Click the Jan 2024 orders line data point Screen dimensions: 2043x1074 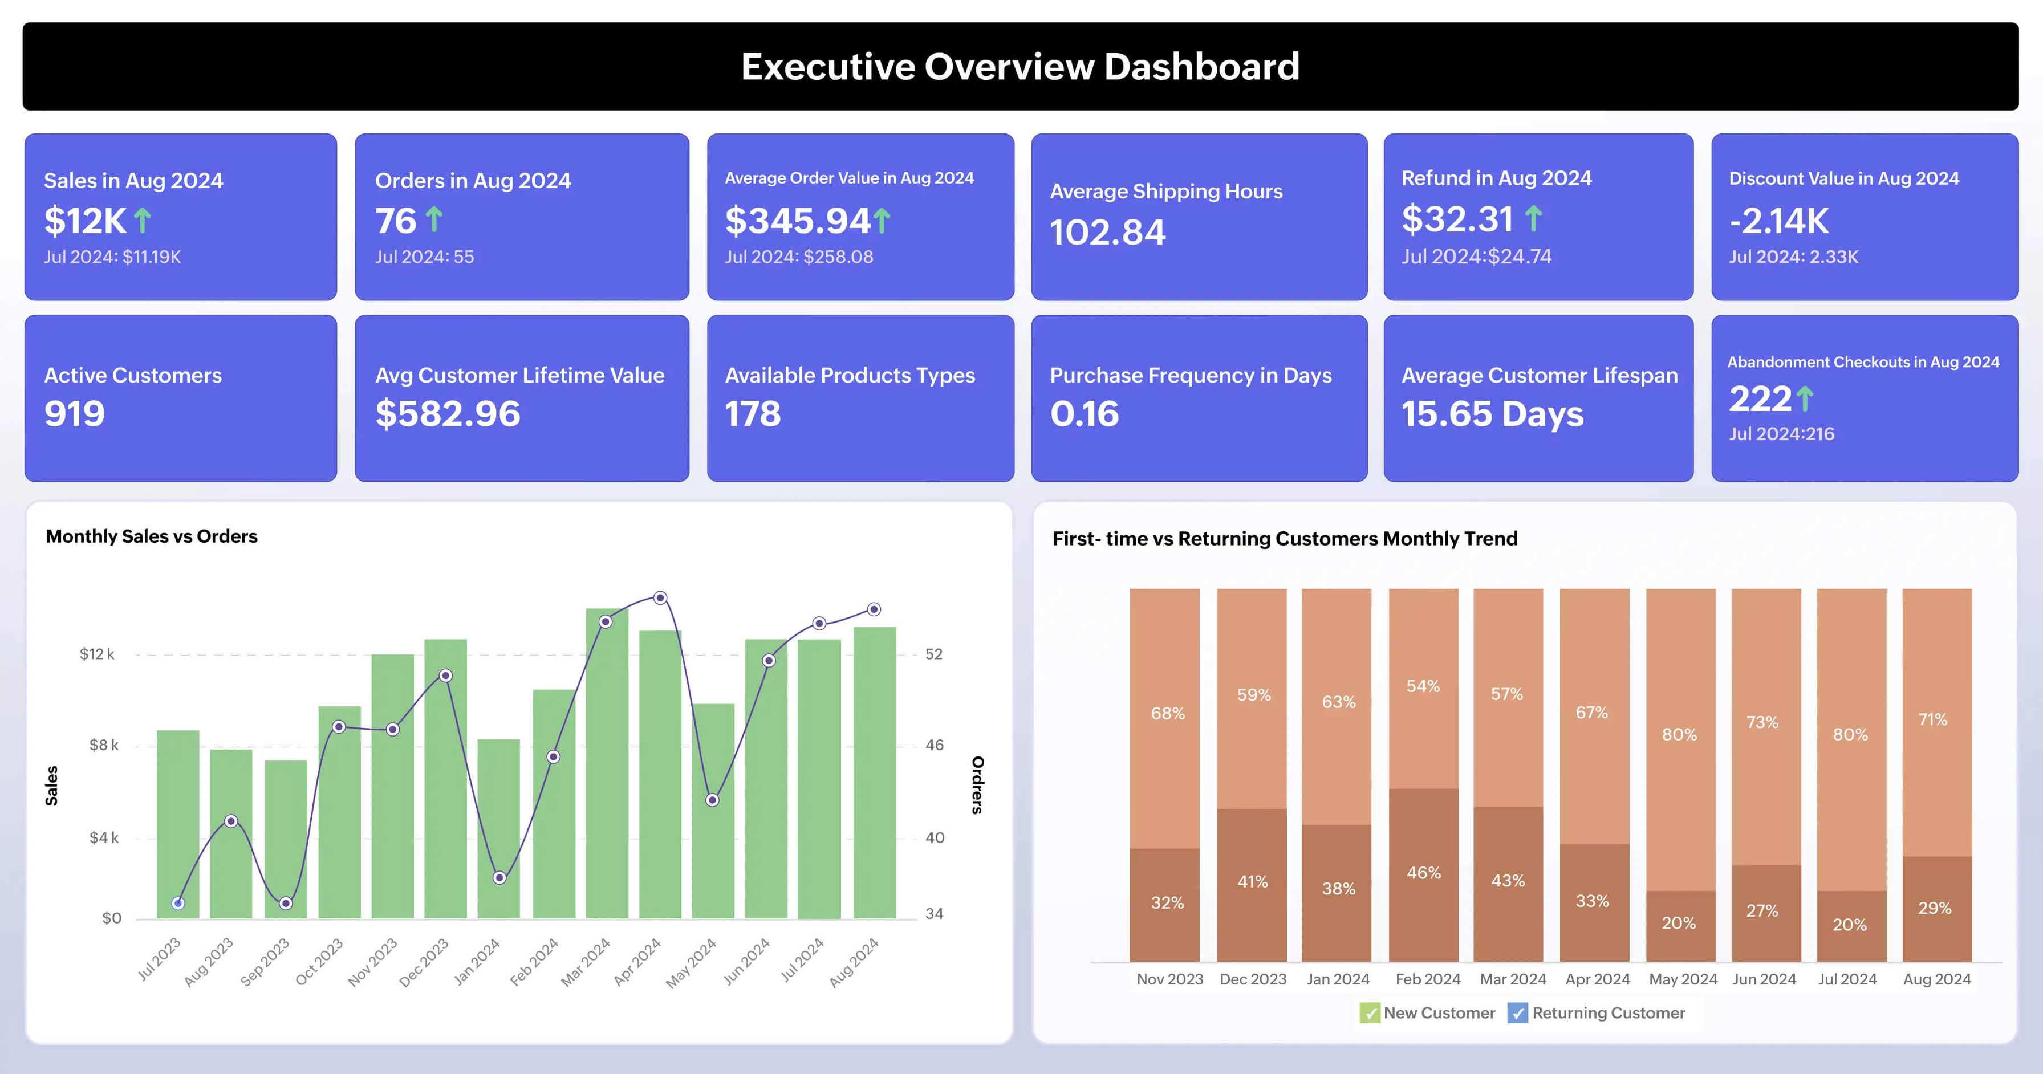click(x=499, y=877)
